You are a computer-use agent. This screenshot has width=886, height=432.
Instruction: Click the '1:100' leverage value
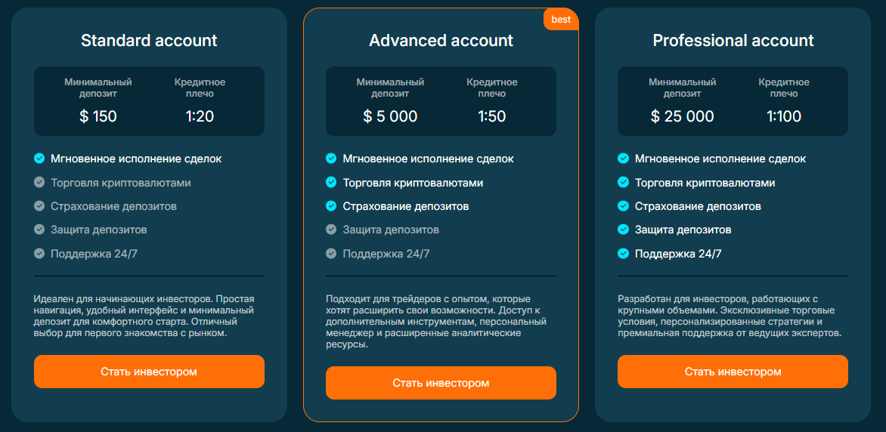pyautogui.click(x=784, y=116)
